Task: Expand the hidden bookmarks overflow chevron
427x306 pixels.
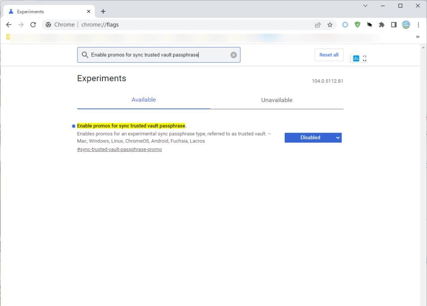Action: click(418, 37)
